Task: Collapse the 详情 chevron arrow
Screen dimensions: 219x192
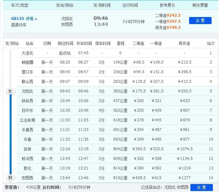Action: (36, 19)
